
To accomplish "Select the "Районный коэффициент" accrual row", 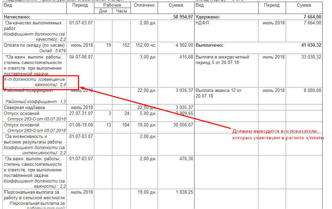I will [29, 91].
